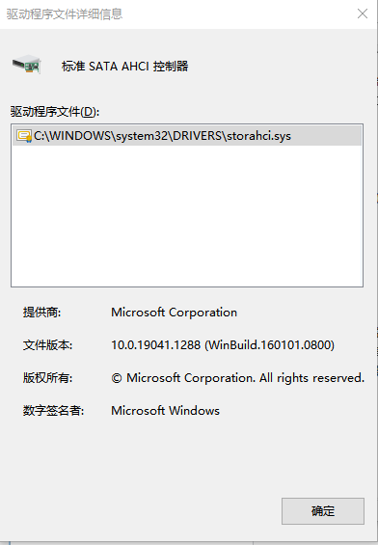Viewport: 378px width, 545px height.
Task: Click the WinBuild.160101.0800 build string
Action: [270, 345]
